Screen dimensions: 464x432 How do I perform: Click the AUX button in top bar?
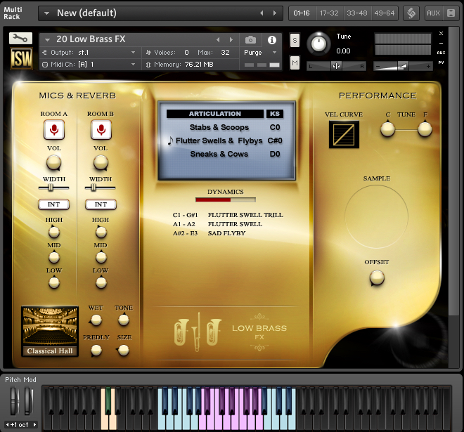[x=433, y=13]
